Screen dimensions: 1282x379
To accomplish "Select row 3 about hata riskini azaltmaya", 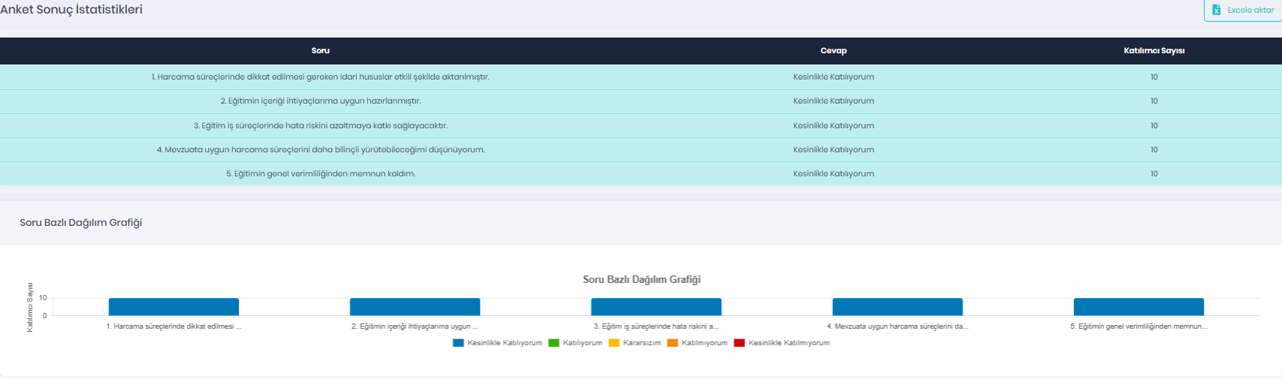I will click(641, 125).
